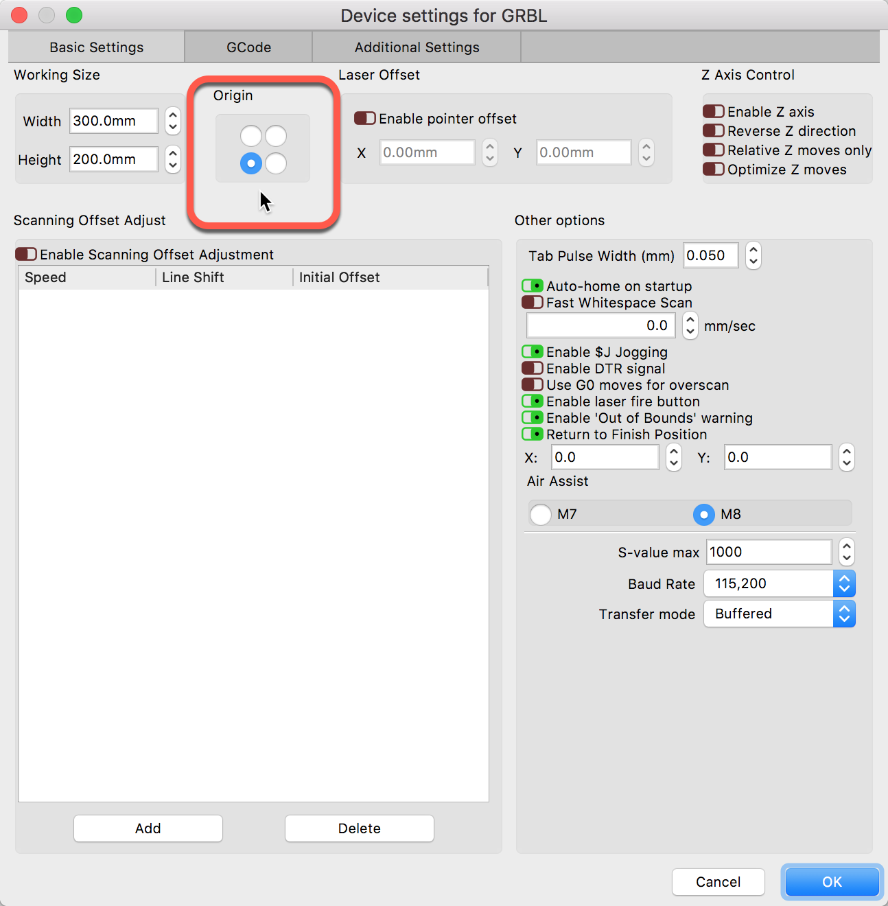Image resolution: width=888 pixels, height=906 pixels.
Task: Toggle Enable Z axis
Action: (x=714, y=111)
